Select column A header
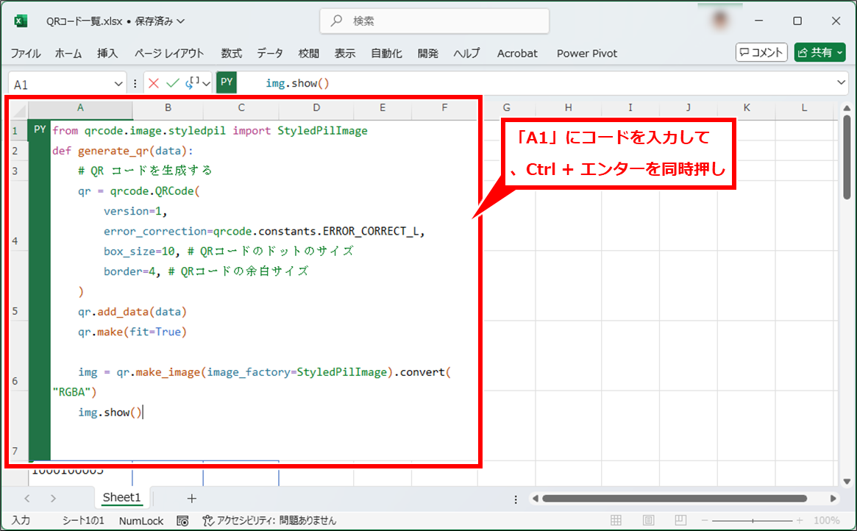The height and width of the screenshot is (531, 857). pyautogui.click(x=80, y=107)
